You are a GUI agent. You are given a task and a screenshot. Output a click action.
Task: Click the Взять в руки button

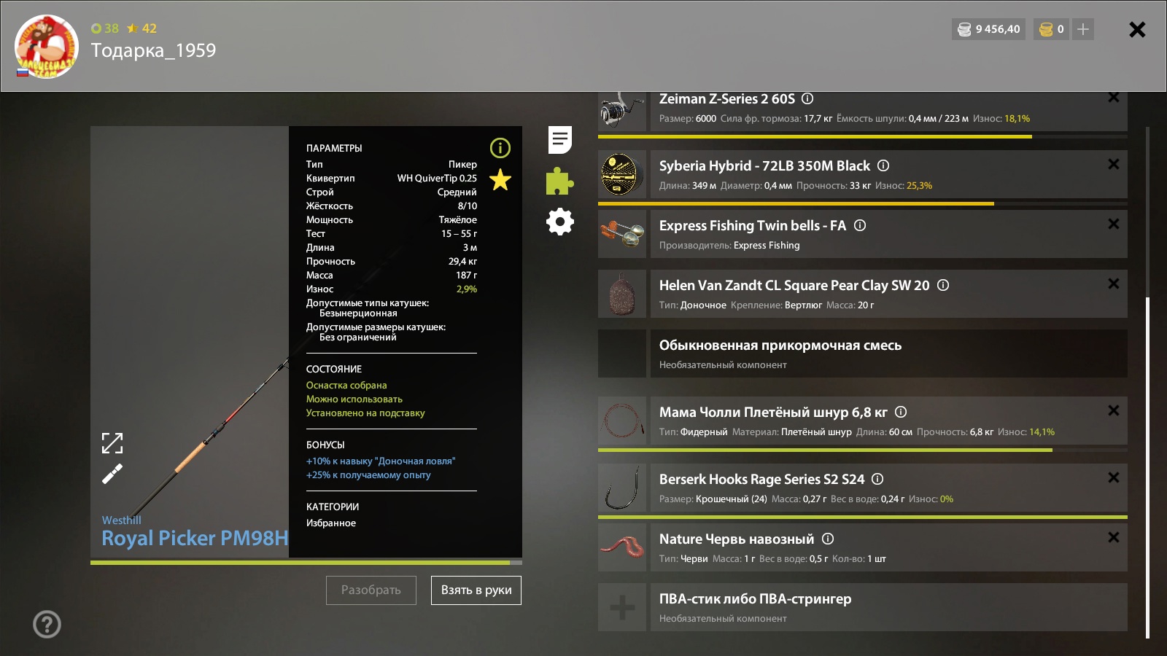476,590
